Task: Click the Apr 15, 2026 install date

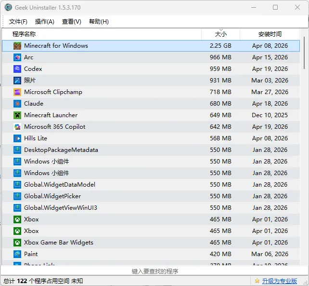Action: click(x=270, y=57)
